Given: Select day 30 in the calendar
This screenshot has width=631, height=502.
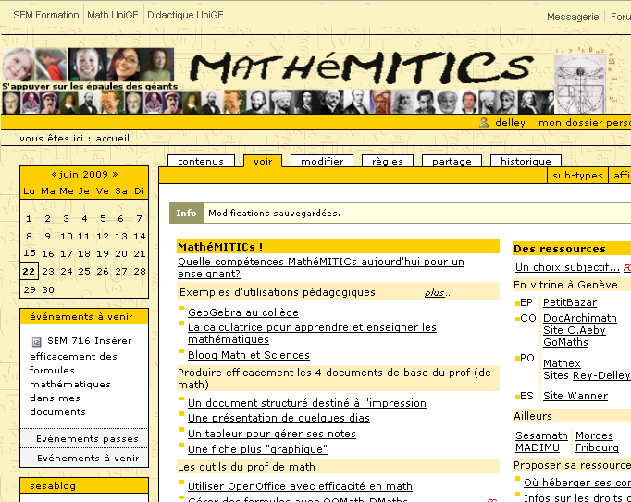Looking at the screenshot, I should point(48,289).
